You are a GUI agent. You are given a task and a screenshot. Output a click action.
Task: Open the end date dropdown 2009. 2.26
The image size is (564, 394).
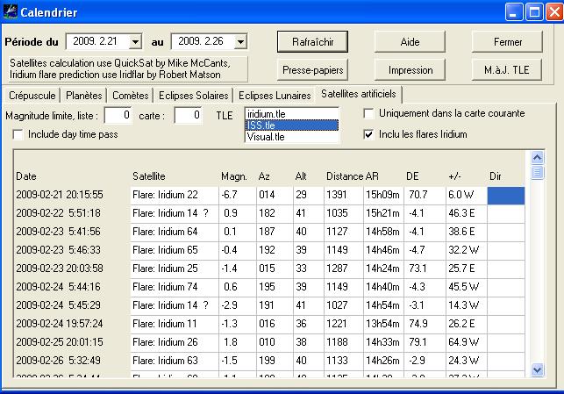[x=240, y=42]
